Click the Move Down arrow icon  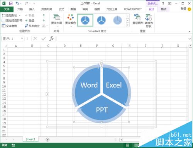44,20
